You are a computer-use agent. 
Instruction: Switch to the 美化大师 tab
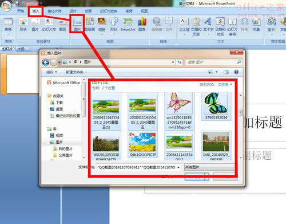54,11
